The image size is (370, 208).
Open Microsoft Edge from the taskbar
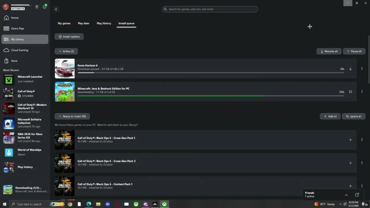pyautogui.click(x=89, y=204)
